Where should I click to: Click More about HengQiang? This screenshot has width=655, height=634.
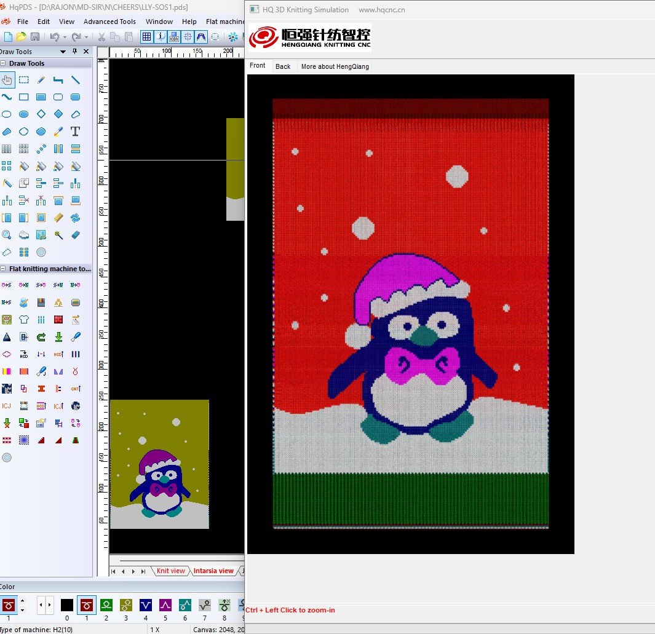coord(335,66)
